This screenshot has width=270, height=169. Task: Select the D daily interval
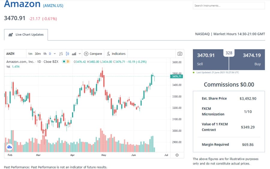click(x=50, y=54)
